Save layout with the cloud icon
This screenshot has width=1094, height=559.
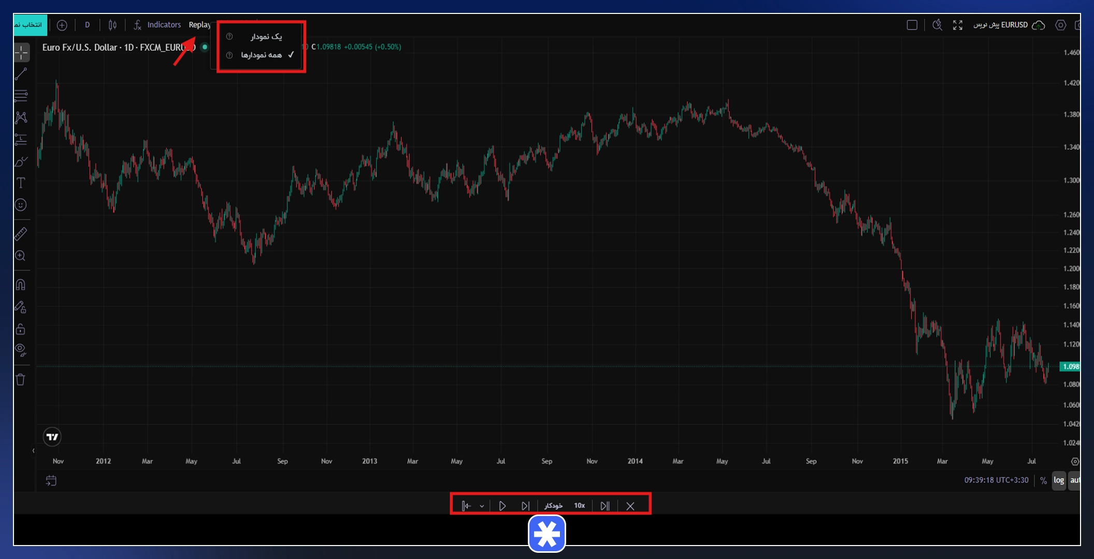tap(1039, 25)
